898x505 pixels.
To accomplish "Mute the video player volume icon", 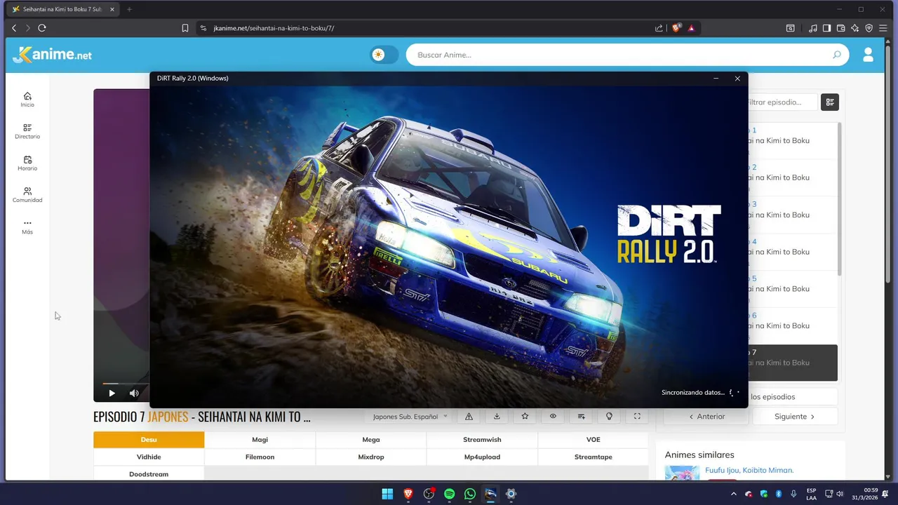I will [x=134, y=393].
